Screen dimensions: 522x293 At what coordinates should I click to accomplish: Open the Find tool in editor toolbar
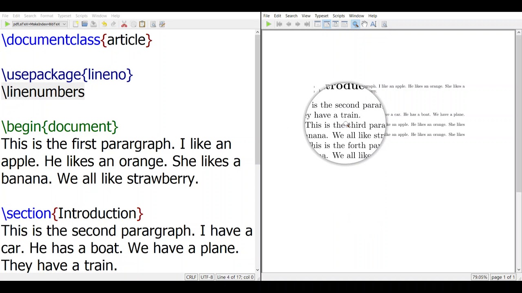(x=153, y=24)
